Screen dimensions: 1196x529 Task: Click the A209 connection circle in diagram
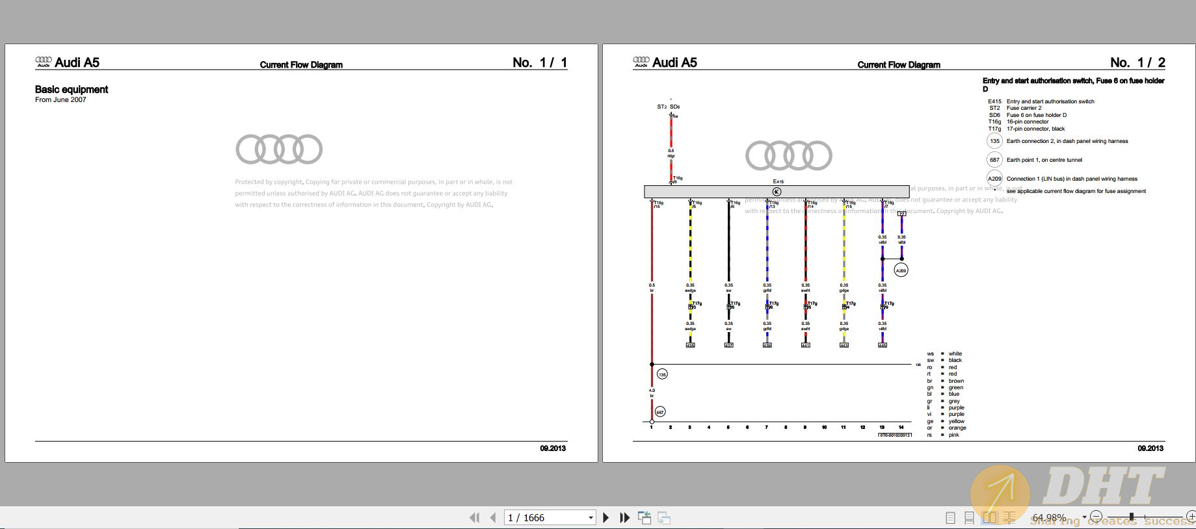pyautogui.click(x=901, y=270)
